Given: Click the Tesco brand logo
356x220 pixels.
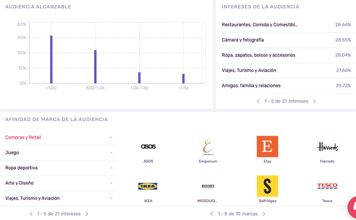Looking at the screenshot, I should point(328,186).
